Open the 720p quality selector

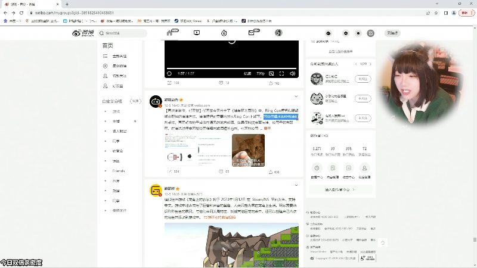261,73
